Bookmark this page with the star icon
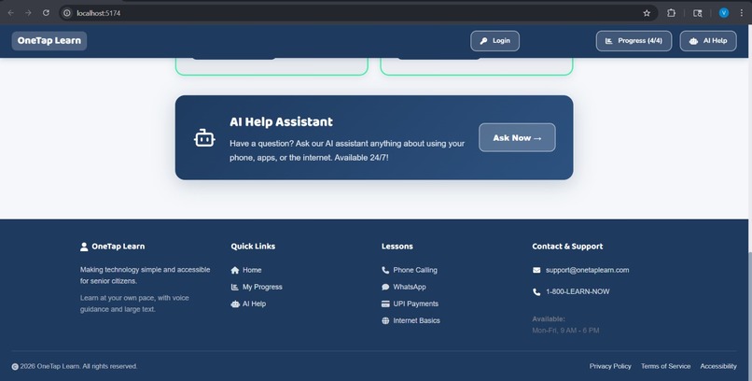 tap(647, 13)
